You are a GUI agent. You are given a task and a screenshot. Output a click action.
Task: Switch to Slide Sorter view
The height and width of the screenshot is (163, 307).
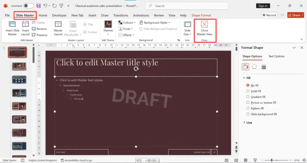(236, 160)
